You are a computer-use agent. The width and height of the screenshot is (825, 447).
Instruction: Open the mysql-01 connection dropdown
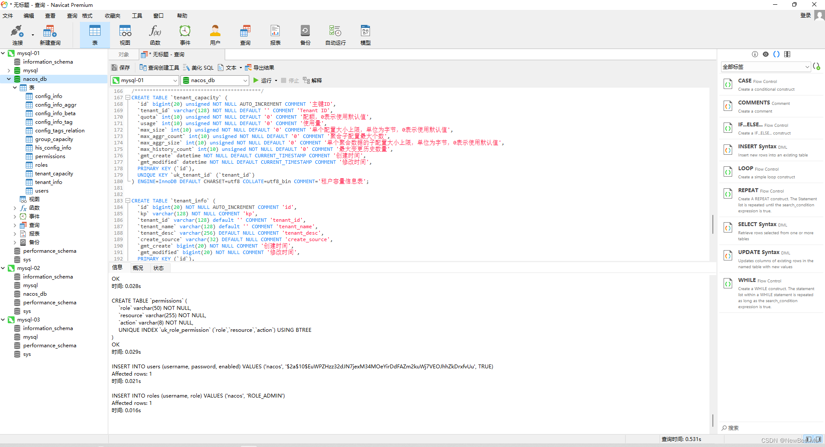(144, 80)
